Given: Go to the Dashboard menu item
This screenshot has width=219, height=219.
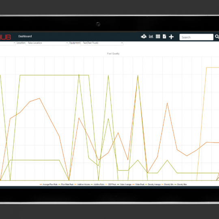Looking at the screenshot, I should click(25, 36).
